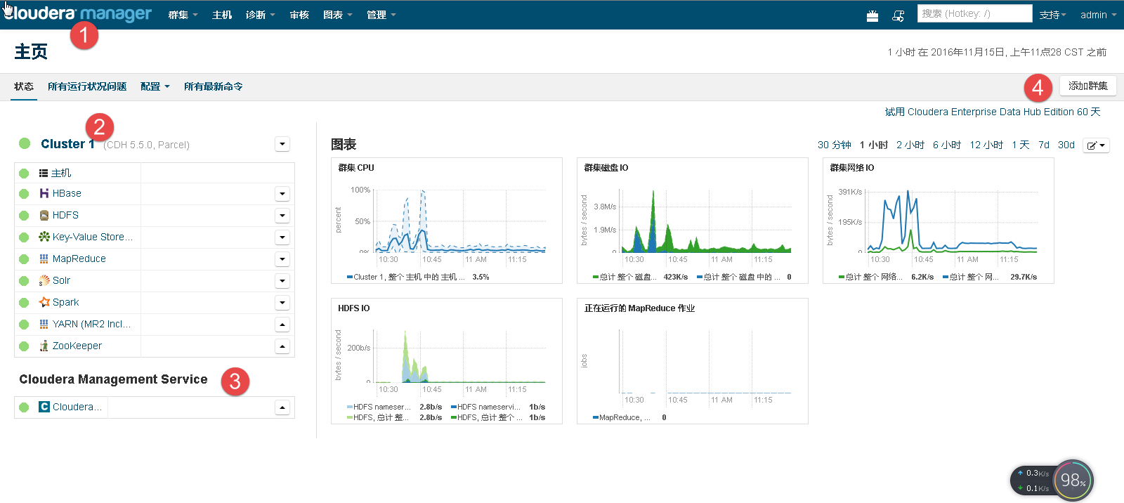The image size is (1124, 503).
Task: Switch to 所有运行状况问题 tab
Action: (87, 86)
